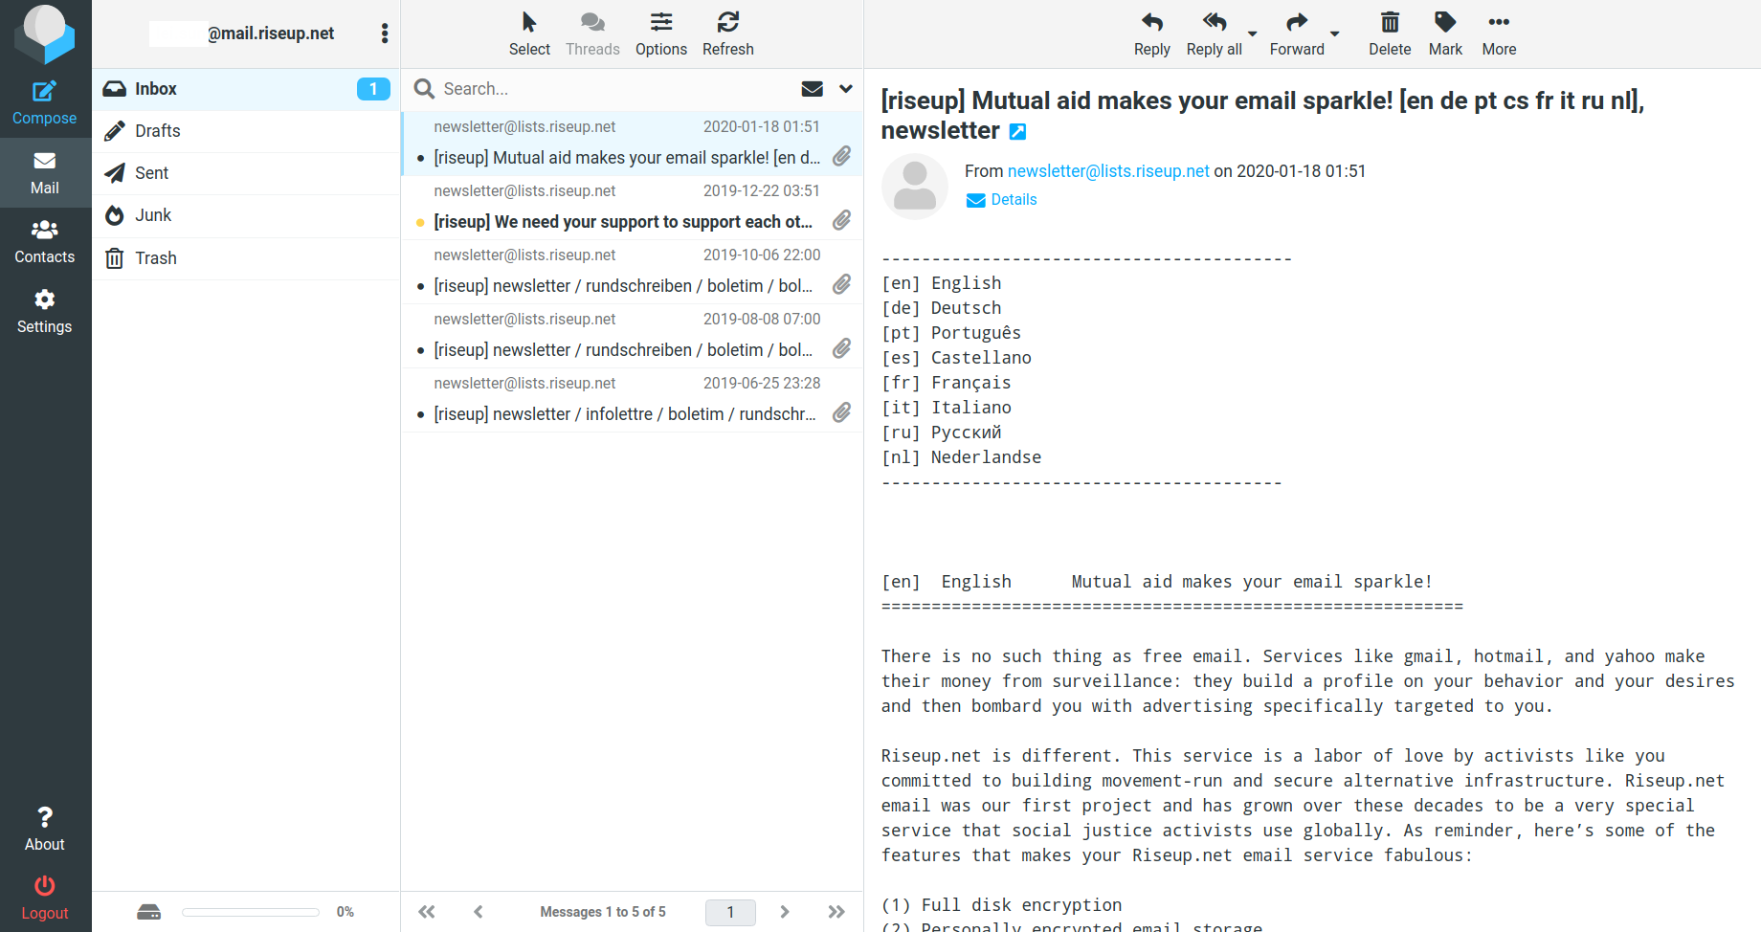Forward the message

[x=1297, y=33]
